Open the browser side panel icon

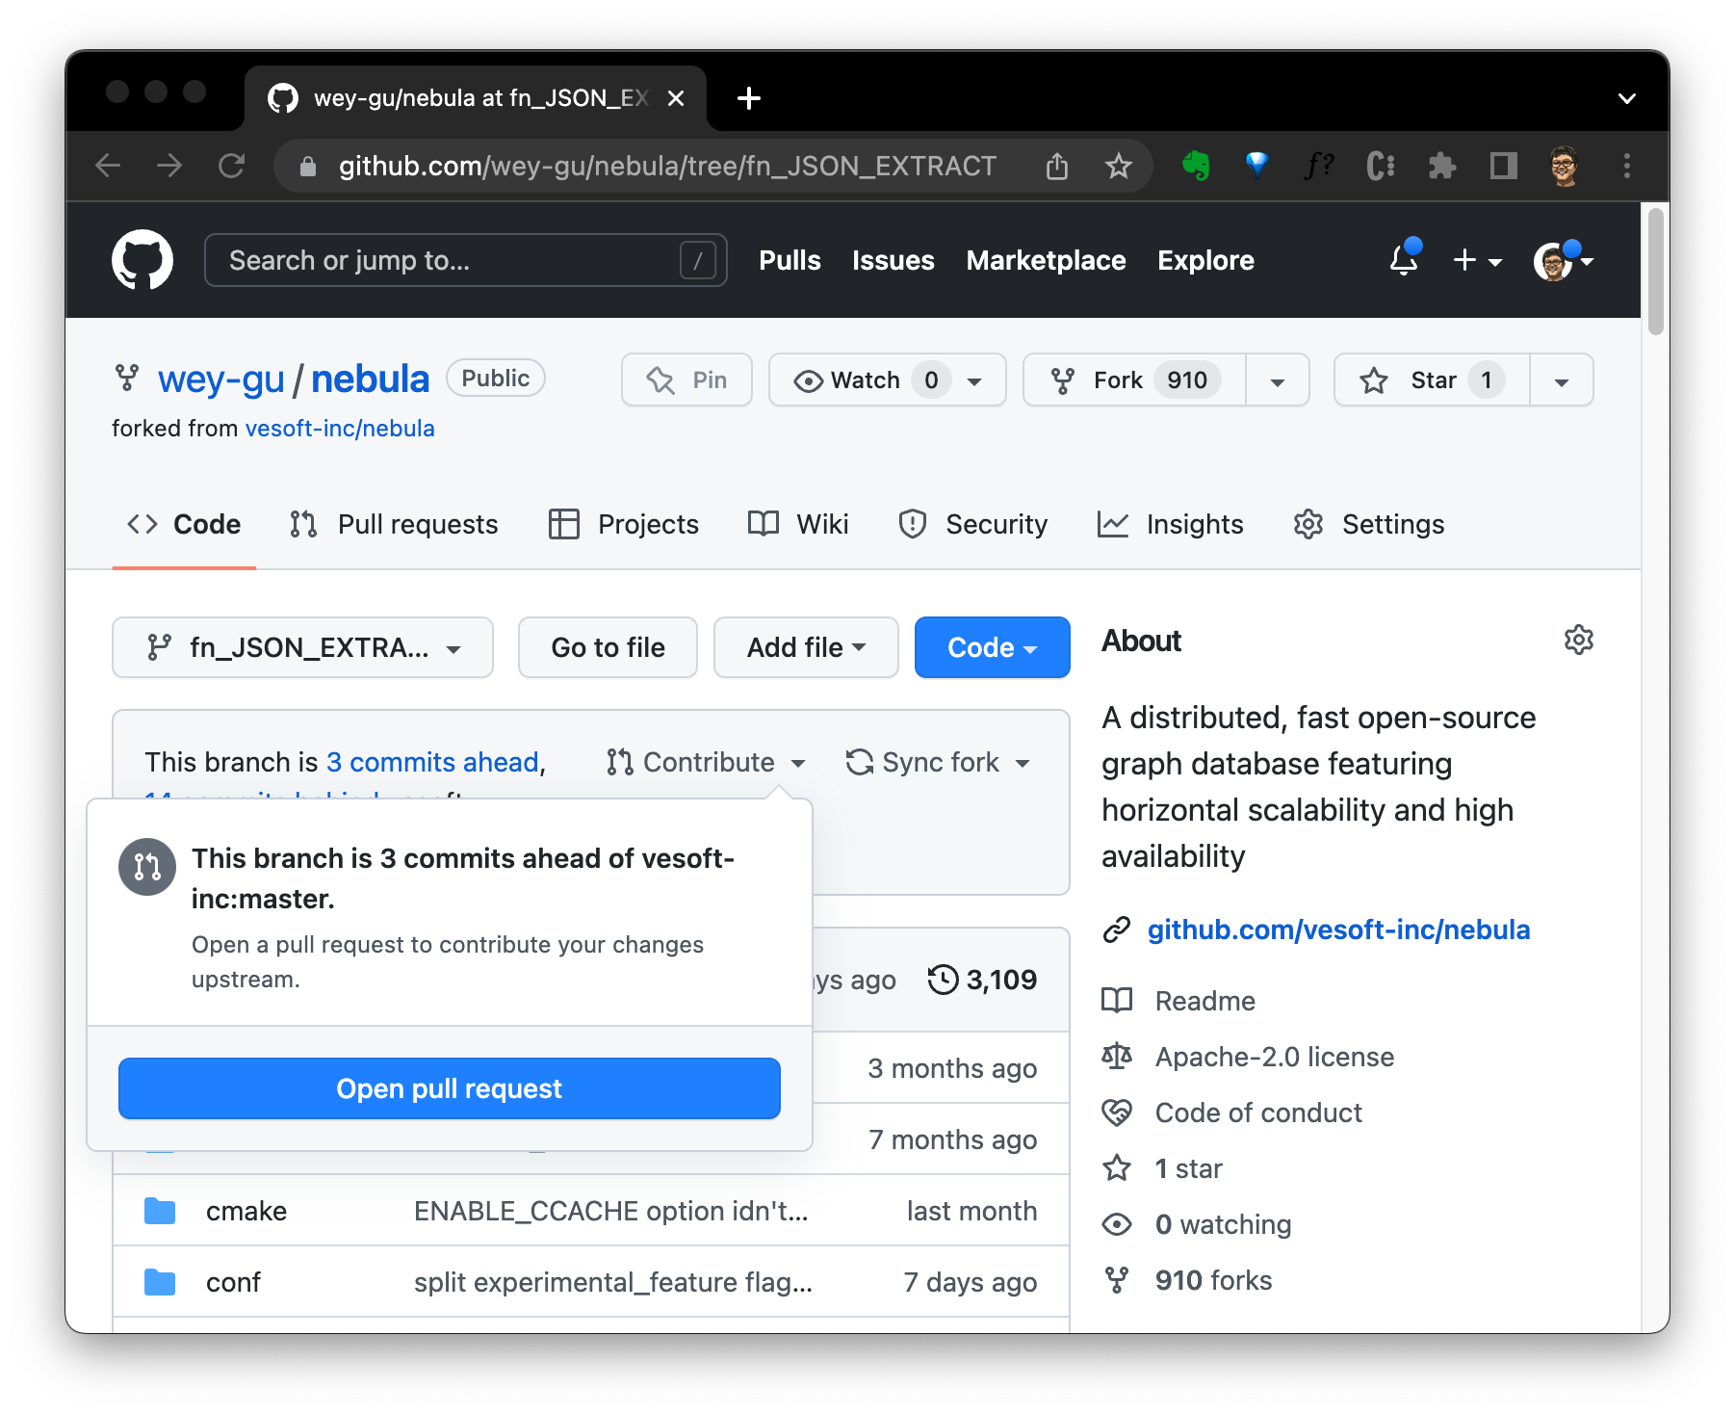tap(1503, 166)
